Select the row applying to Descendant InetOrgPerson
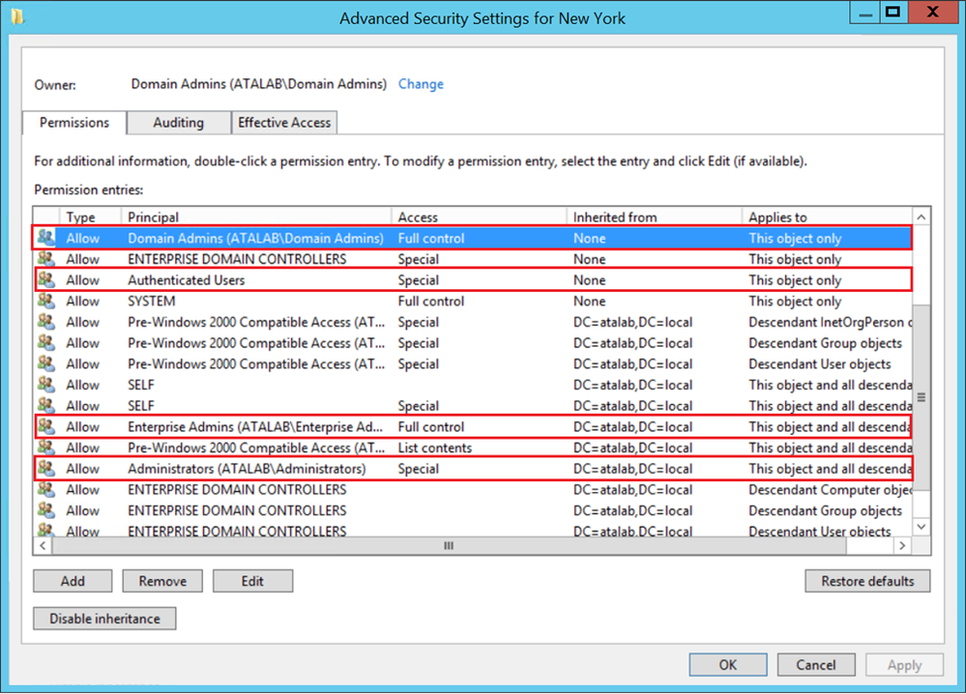Screen dimensions: 966x694 pyautogui.click(x=473, y=322)
